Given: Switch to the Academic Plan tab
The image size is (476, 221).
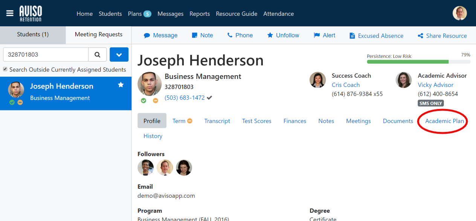Looking at the screenshot, I should pos(444,121).
